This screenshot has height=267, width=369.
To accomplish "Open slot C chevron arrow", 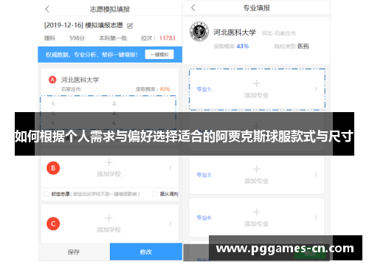I will (170, 223).
